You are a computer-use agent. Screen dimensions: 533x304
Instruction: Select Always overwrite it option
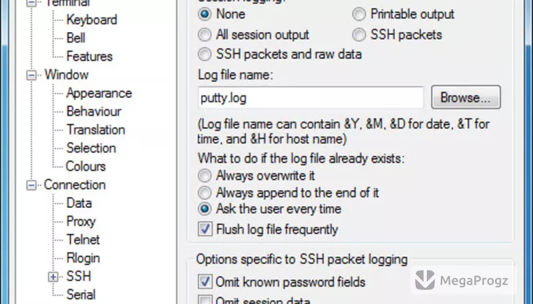(x=205, y=176)
